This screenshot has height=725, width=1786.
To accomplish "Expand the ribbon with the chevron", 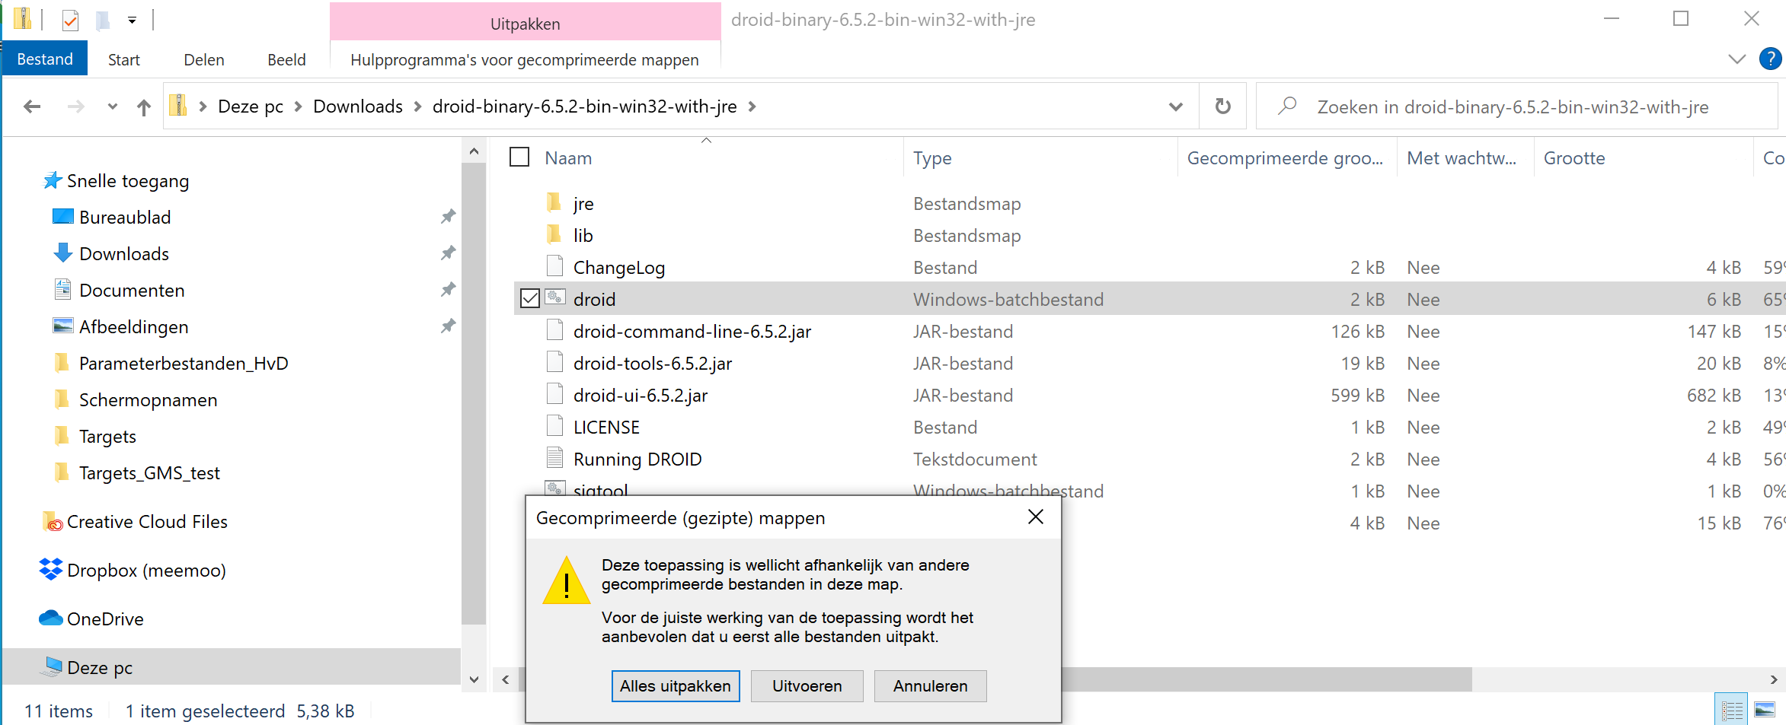I will [x=1736, y=59].
